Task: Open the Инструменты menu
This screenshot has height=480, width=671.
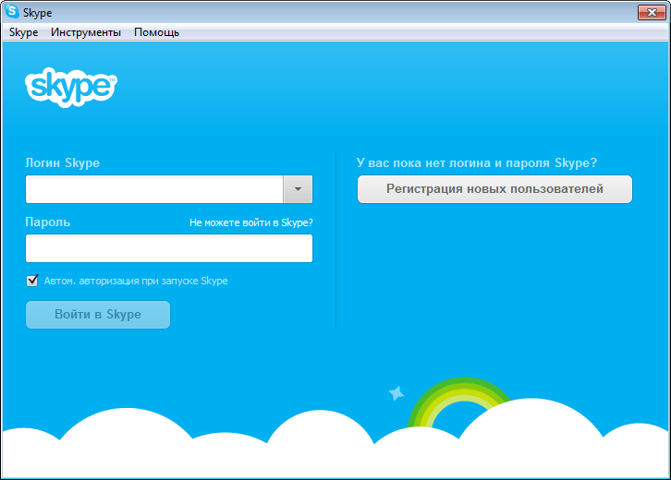Action: [86, 32]
